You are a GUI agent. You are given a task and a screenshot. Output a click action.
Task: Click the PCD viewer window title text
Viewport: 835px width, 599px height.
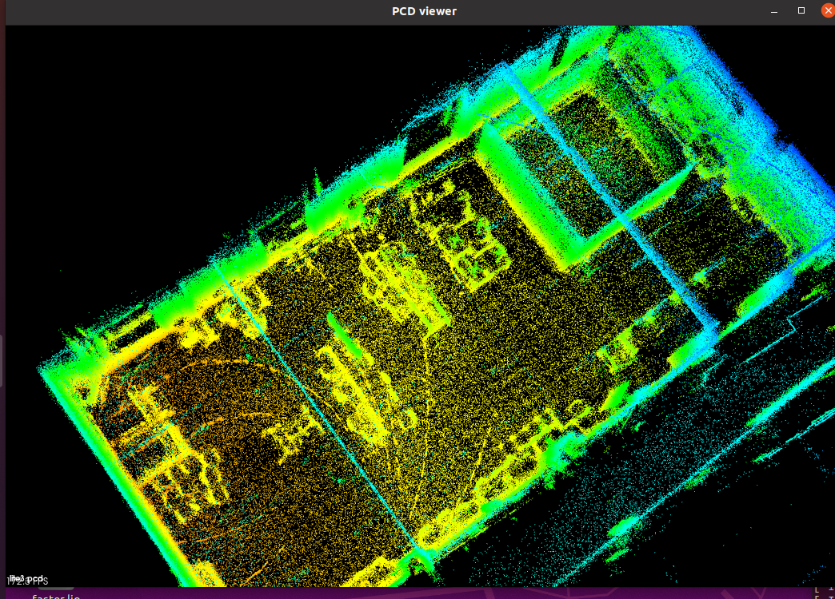(x=424, y=10)
